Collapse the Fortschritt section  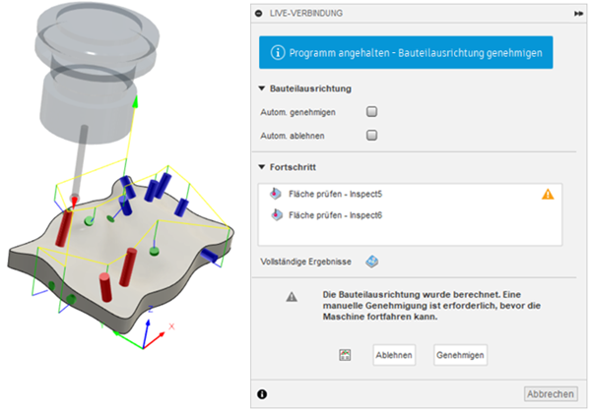tap(262, 167)
